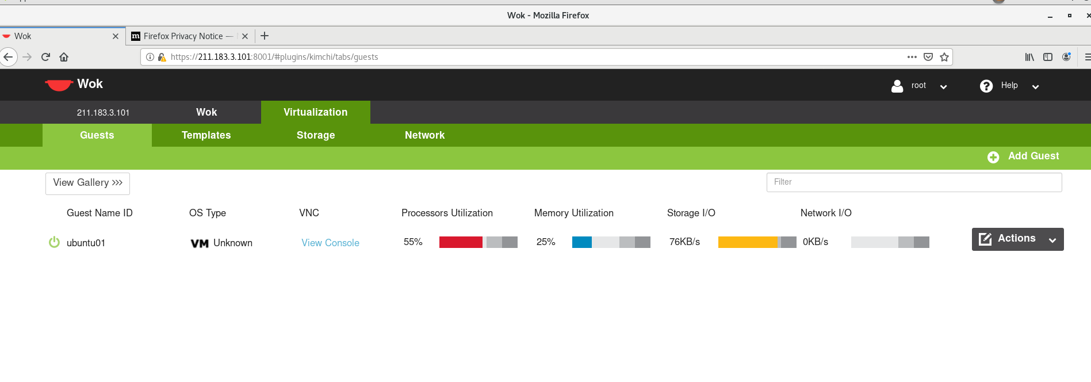Click the Memory Utilization column header
Screen dimensions: 1091x382
pyautogui.click(x=574, y=213)
